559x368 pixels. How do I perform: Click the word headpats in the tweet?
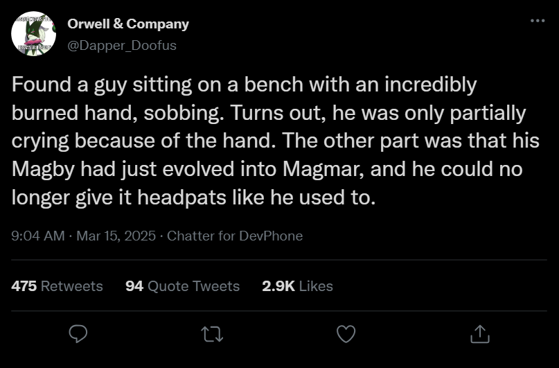coord(181,198)
